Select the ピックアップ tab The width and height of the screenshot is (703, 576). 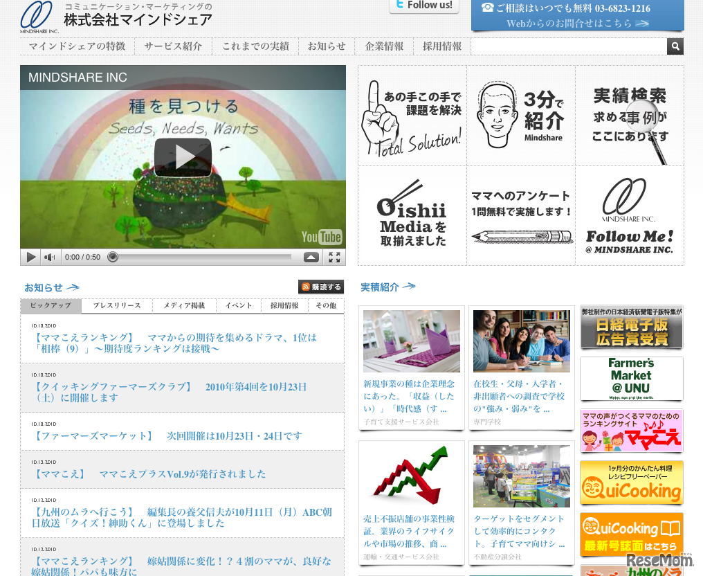pyautogui.click(x=51, y=305)
